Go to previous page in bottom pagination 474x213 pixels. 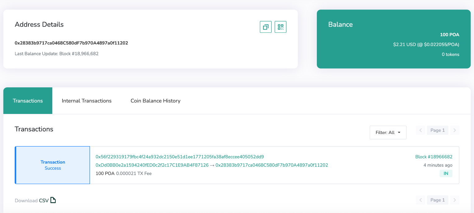click(420, 200)
